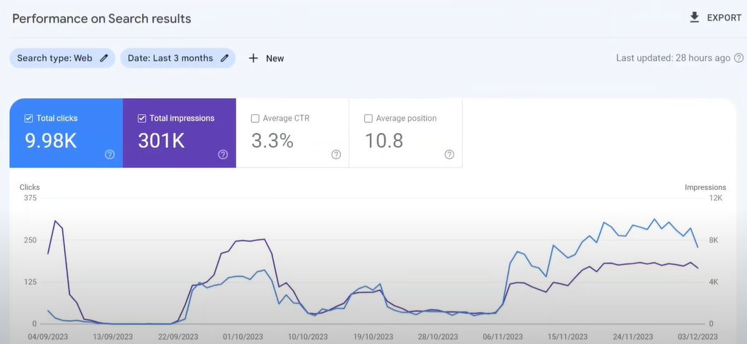747x344 pixels.
Task: Enable the Average CTR checkbox
Action: click(255, 119)
